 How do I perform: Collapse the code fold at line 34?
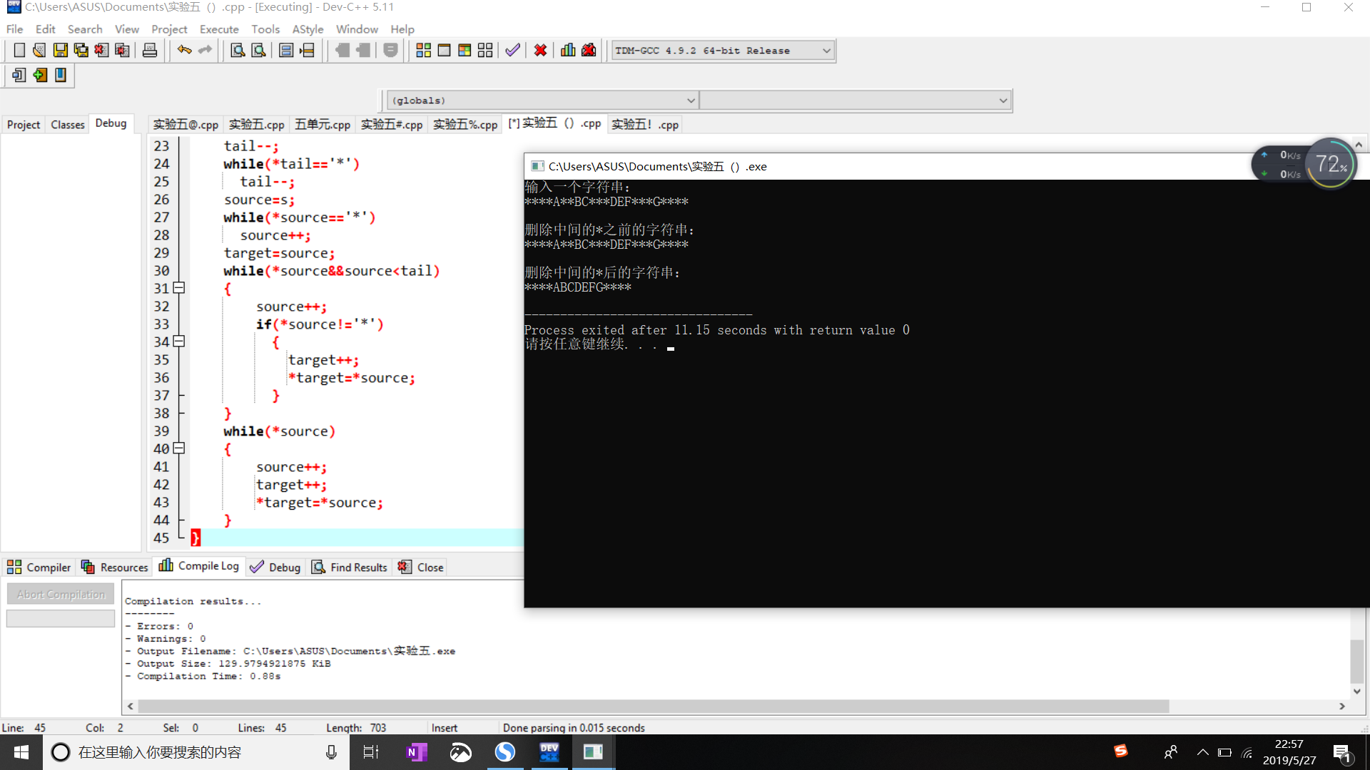point(179,342)
